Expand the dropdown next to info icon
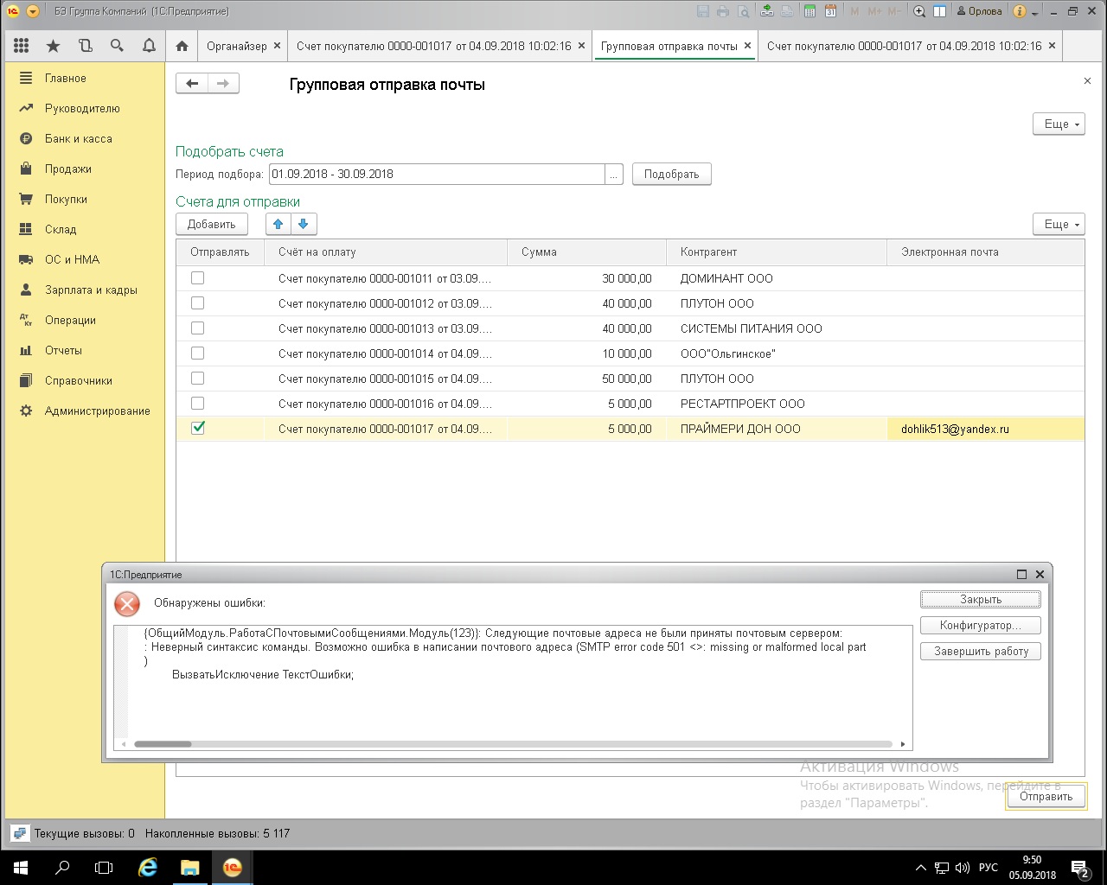1107x885 pixels. [x=1034, y=11]
